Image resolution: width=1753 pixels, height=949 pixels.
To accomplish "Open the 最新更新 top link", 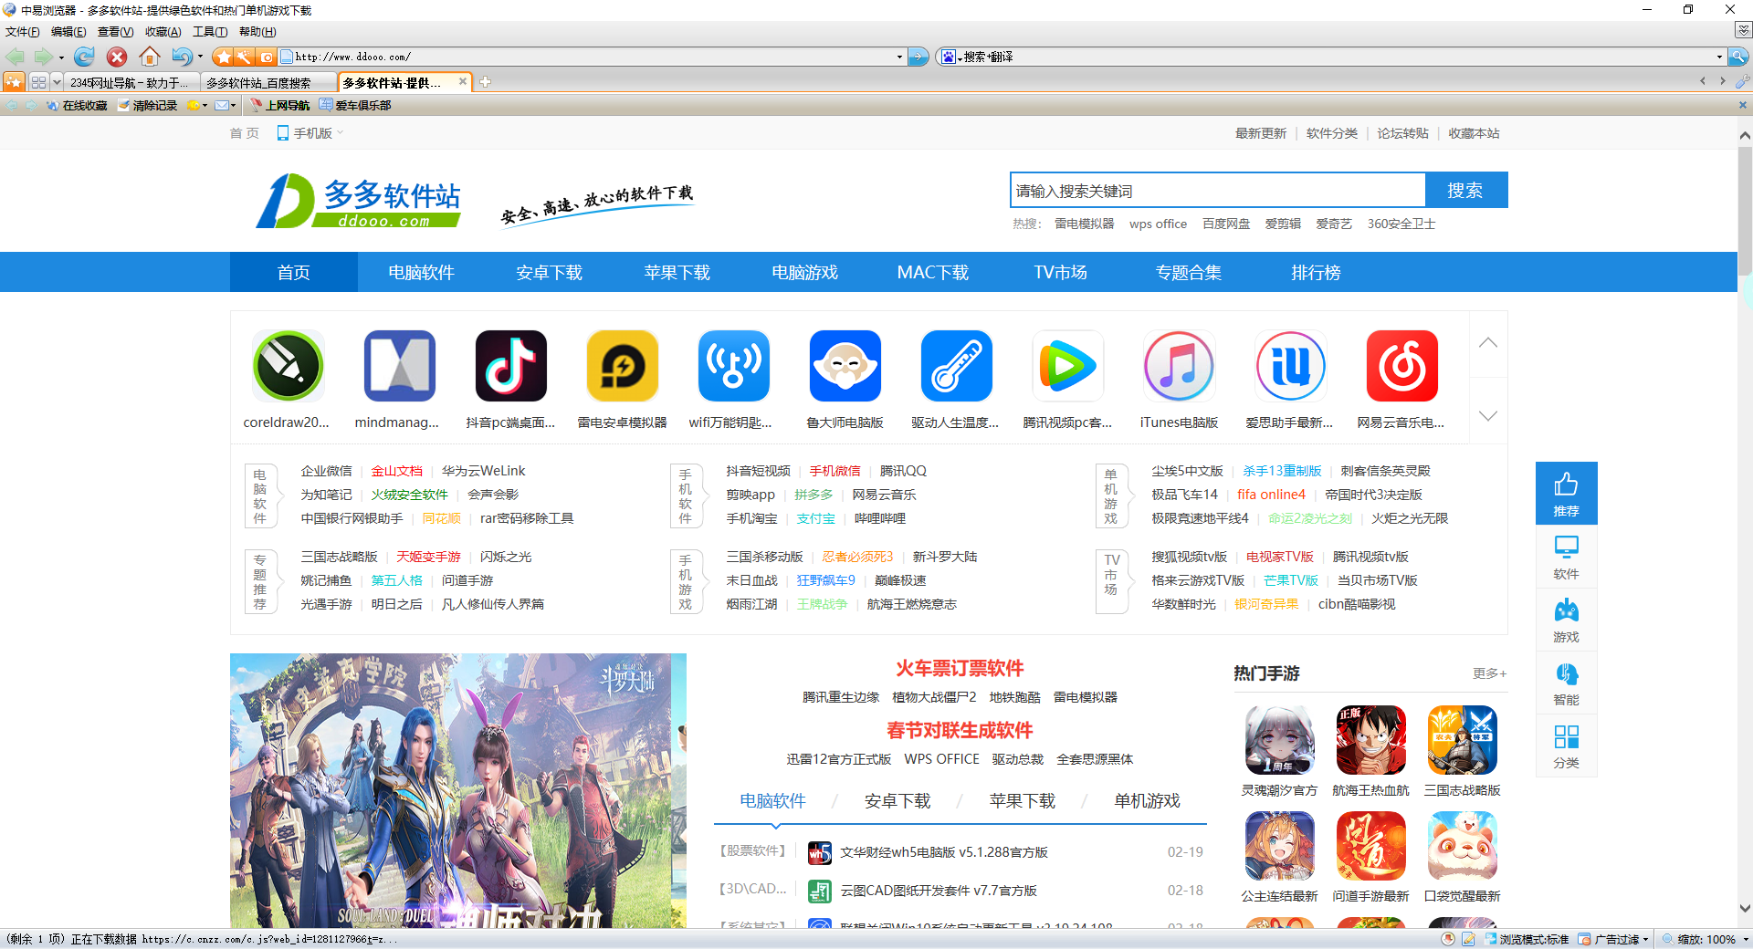I will point(1260,133).
